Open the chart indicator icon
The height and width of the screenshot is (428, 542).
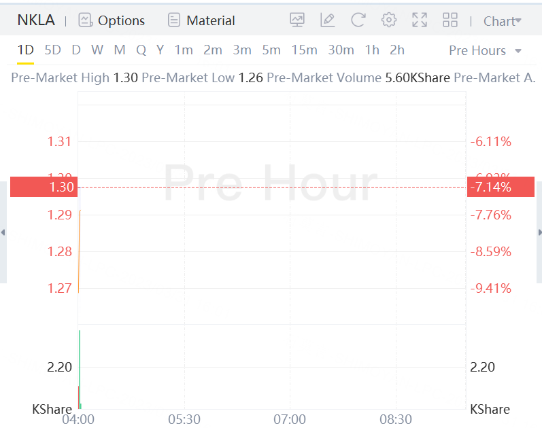tap(297, 20)
